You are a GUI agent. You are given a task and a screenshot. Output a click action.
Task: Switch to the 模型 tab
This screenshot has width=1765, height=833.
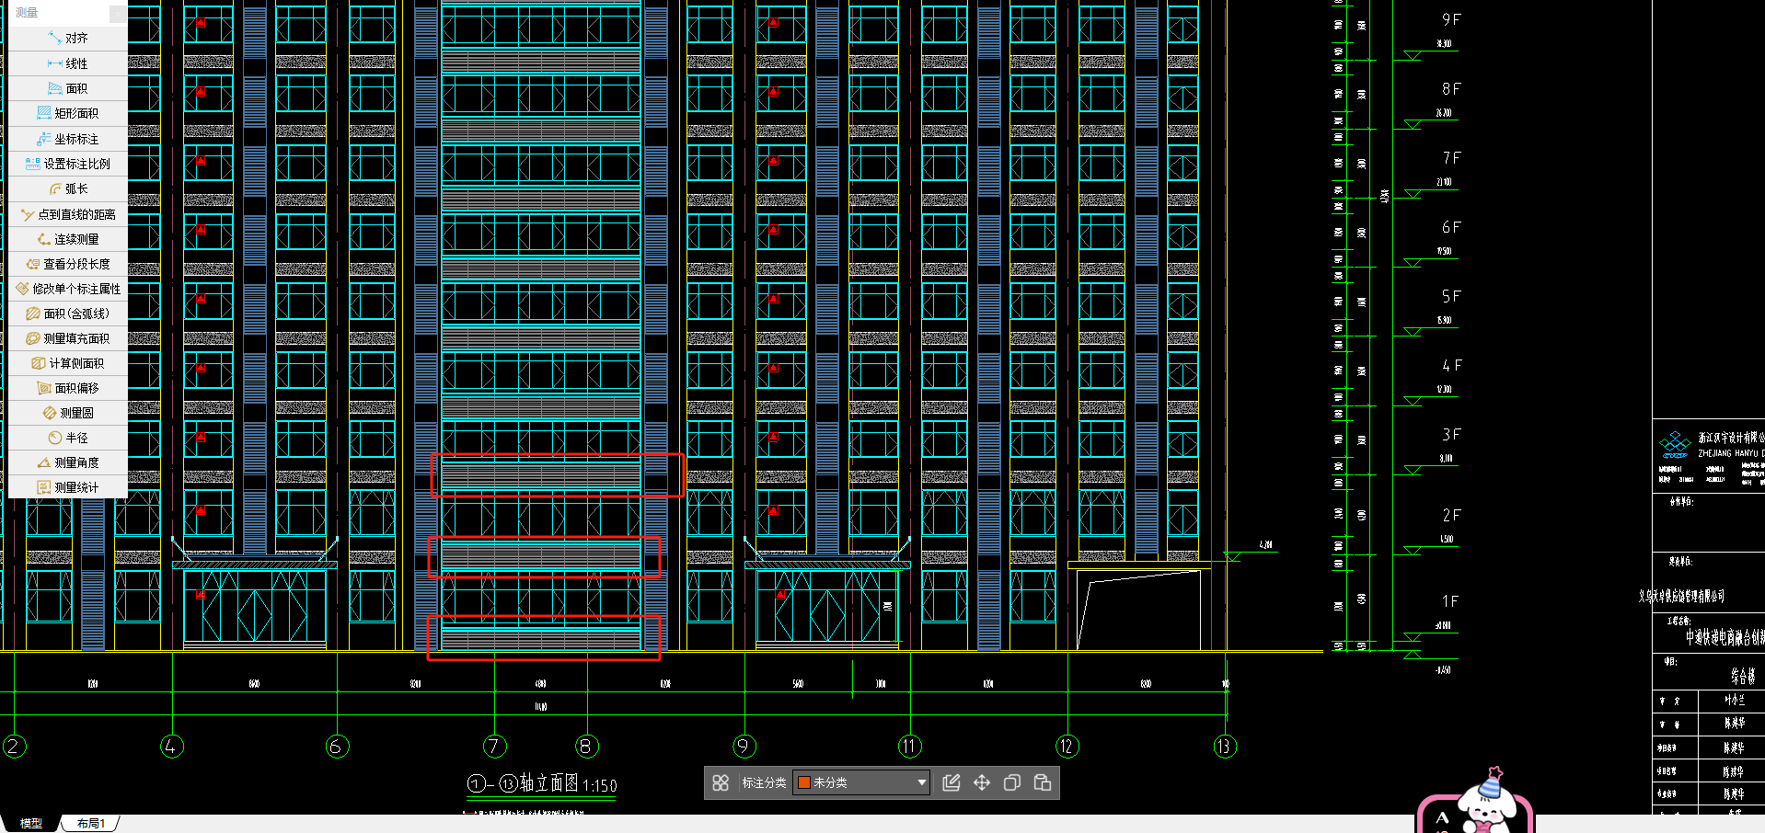[x=31, y=824]
